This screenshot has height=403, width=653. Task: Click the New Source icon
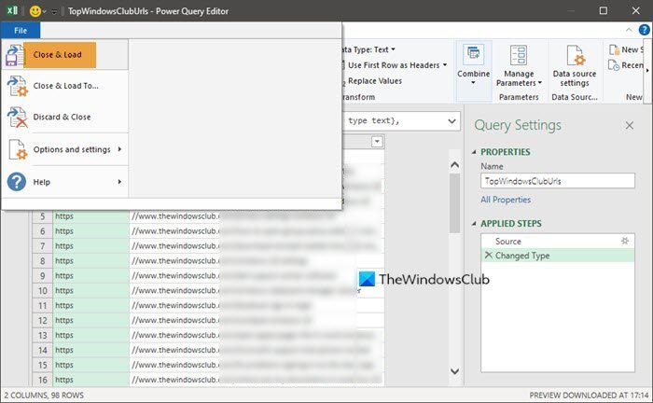click(x=614, y=50)
